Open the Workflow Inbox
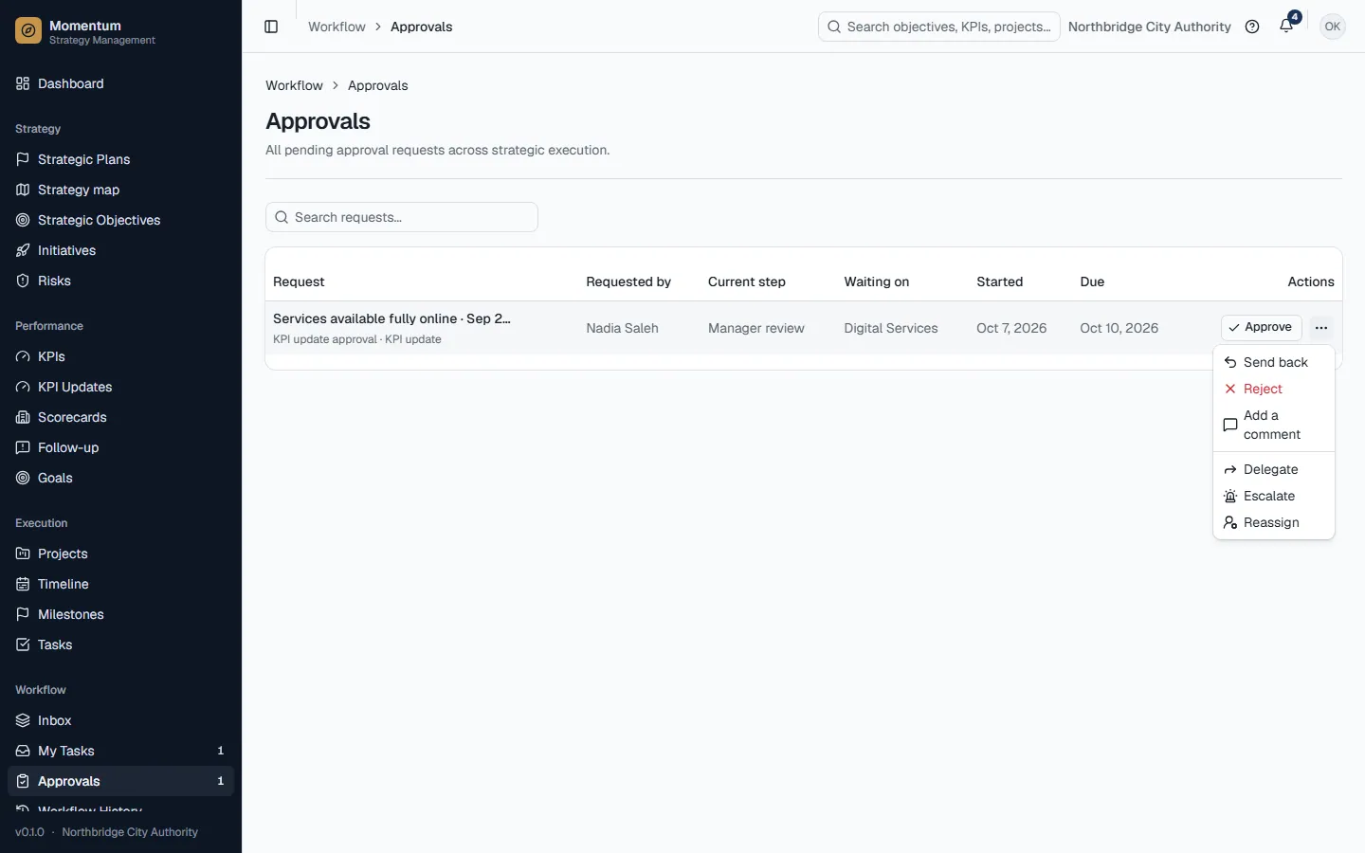Image resolution: width=1365 pixels, height=853 pixels. (x=120, y=720)
